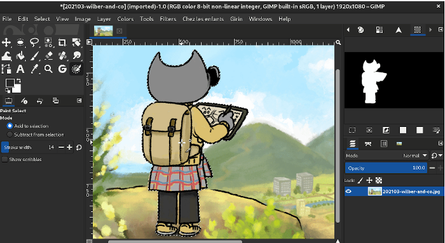The height and width of the screenshot is (243, 445).
Task: Select the Eraser tool
Action: (48, 56)
